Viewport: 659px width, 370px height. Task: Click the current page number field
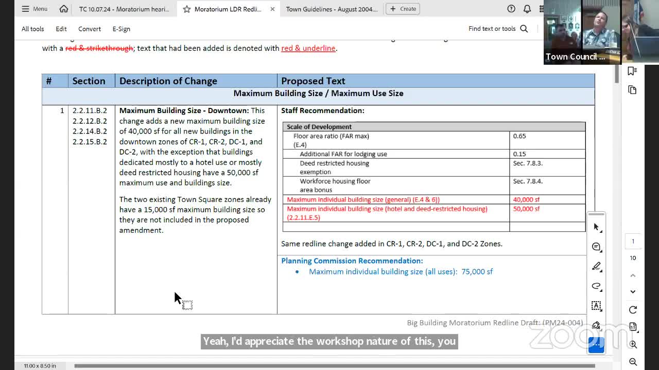pyautogui.click(x=633, y=241)
